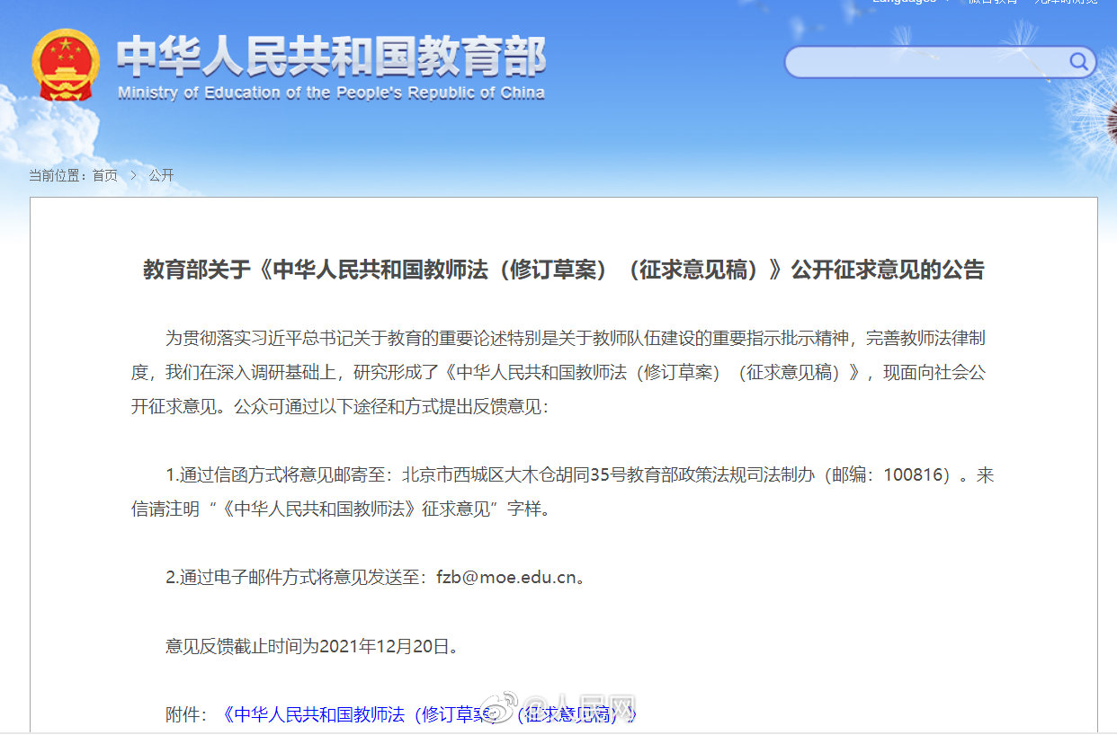The width and height of the screenshot is (1117, 735).
Task: Click the 附件 label before the attachment
Action: [x=186, y=714]
